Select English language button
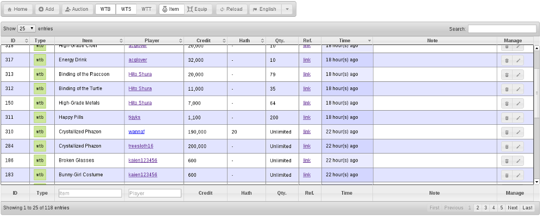Screen dimensions: 543x217 pyautogui.click(x=266, y=9)
